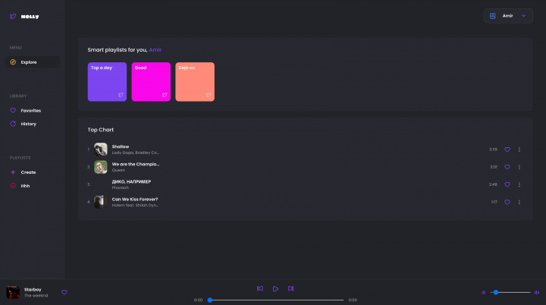Select Can We Kiss Forever? title
Image resolution: width=546 pixels, height=305 pixels.
[x=135, y=200]
